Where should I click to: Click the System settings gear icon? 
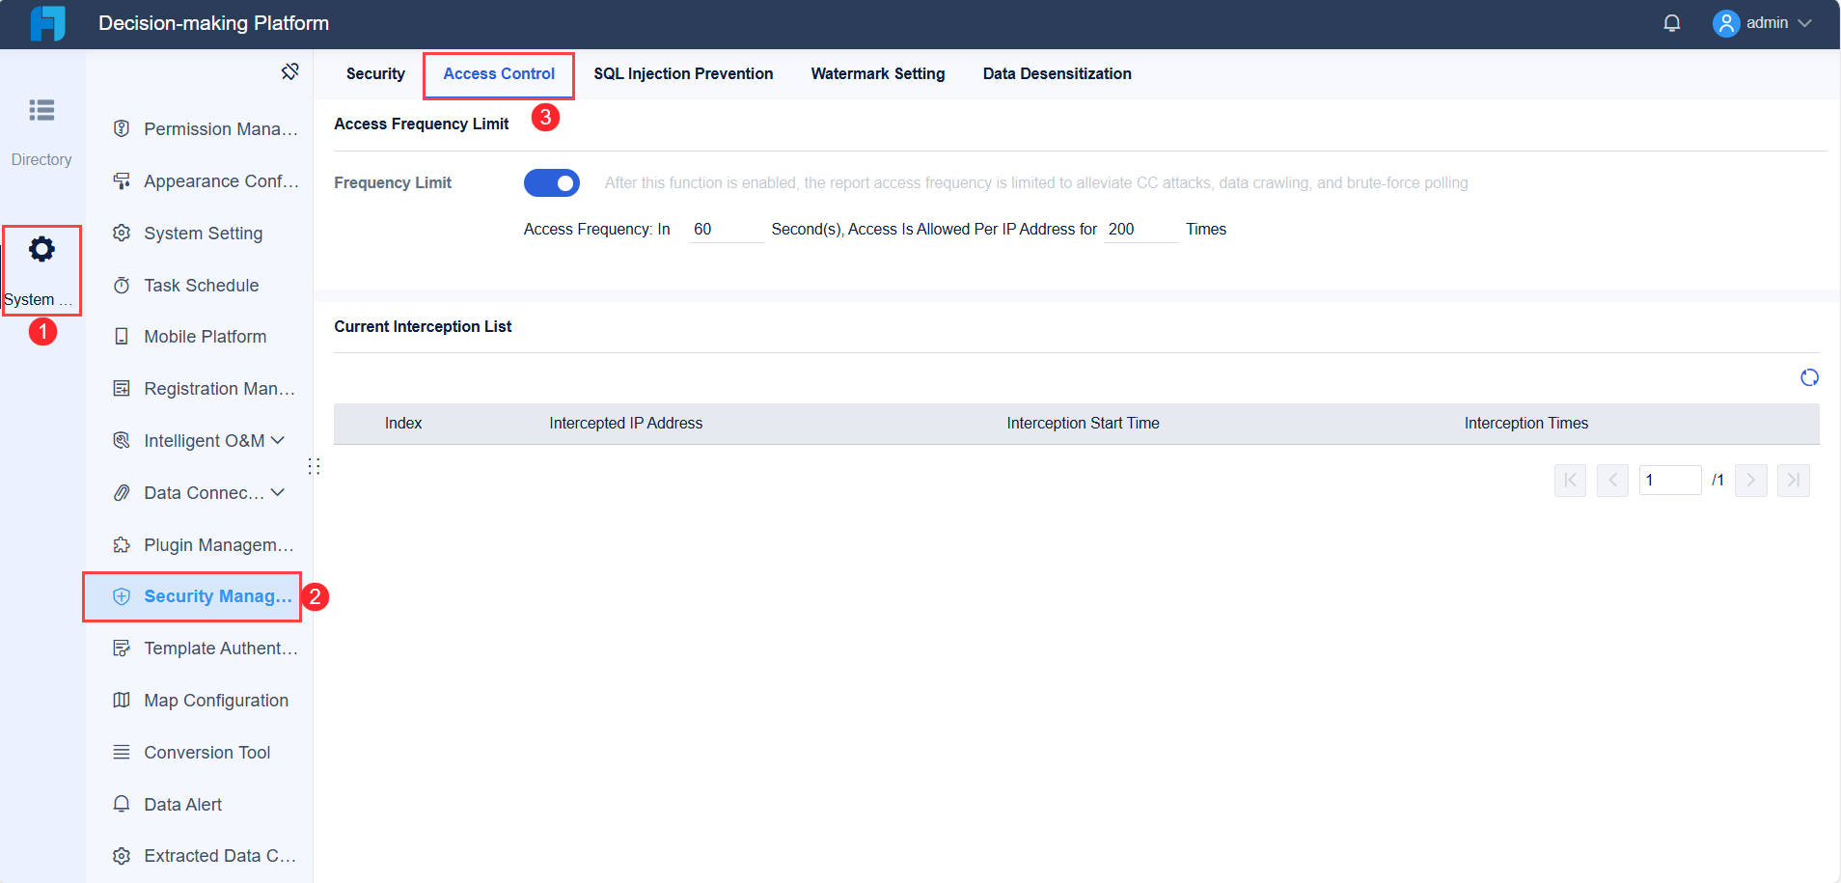coord(41,249)
